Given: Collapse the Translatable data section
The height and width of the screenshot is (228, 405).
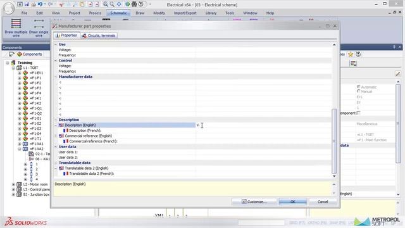Looking at the screenshot, I should pyautogui.click(x=56, y=163).
